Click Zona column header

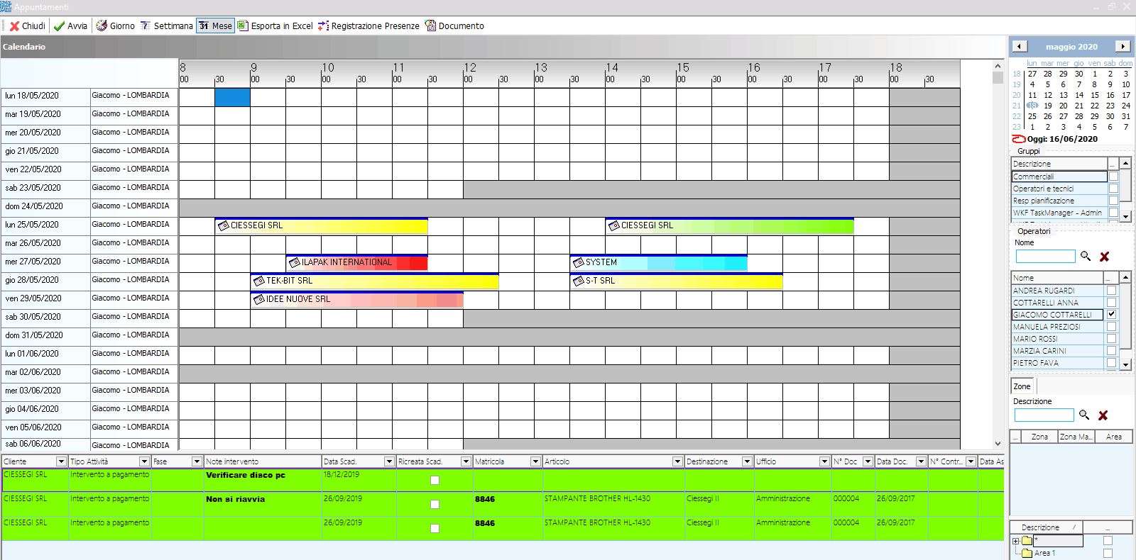1039,437
